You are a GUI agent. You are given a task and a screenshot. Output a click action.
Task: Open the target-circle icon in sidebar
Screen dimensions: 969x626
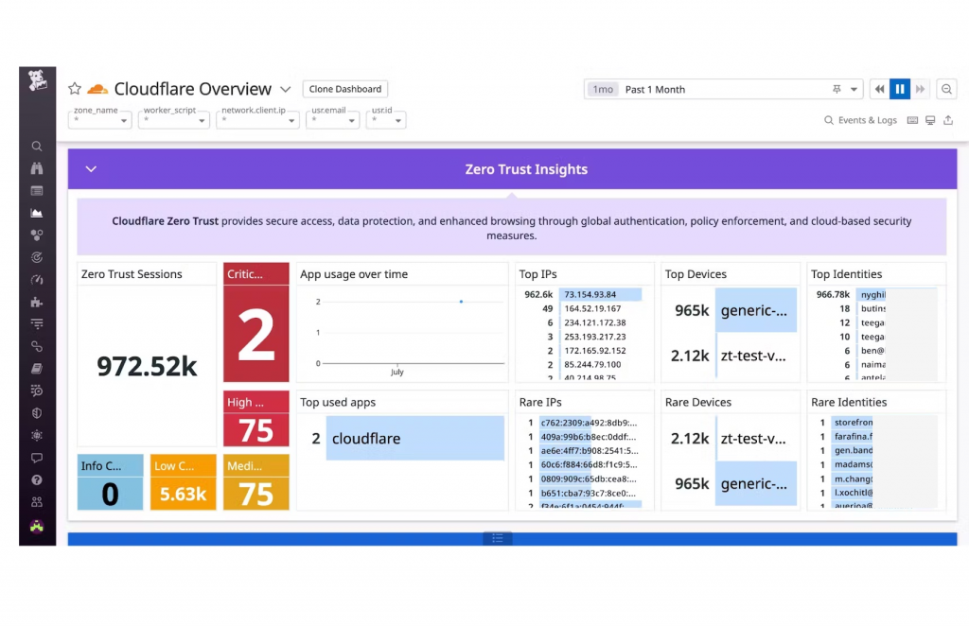tap(37, 257)
